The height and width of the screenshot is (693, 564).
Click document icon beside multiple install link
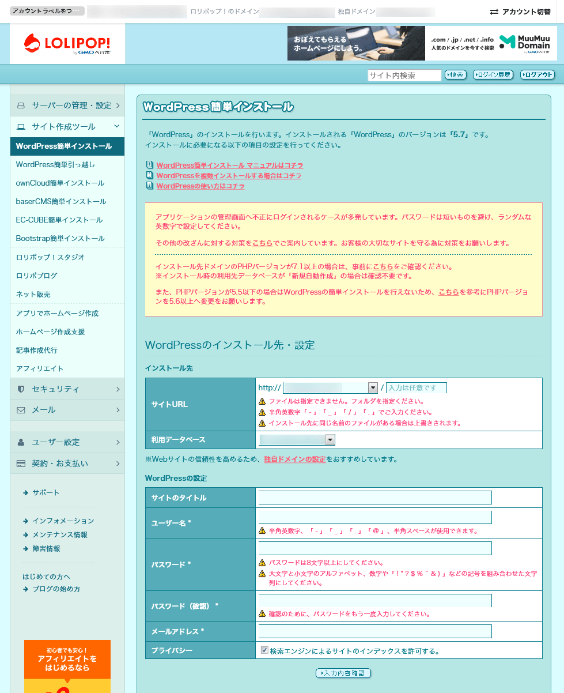coord(150,175)
